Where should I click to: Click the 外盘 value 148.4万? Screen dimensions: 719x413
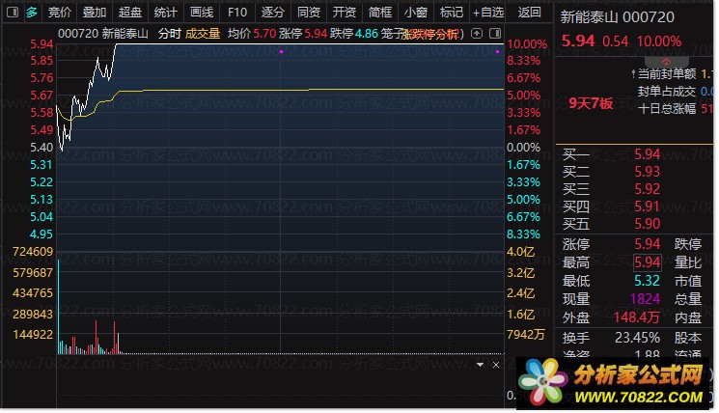(x=637, y=317)
